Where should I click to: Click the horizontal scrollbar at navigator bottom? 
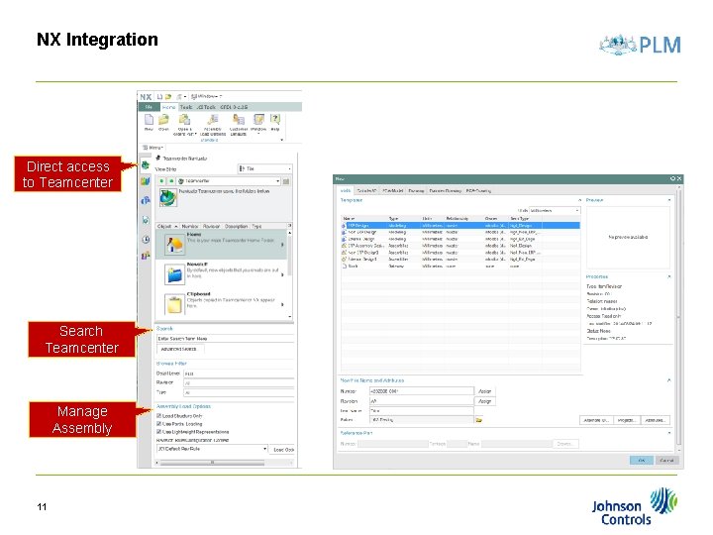point(212,463)
